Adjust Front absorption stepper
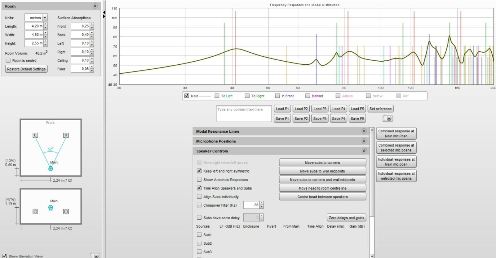Viewport: 496px width, 258px height. (92, 26)
